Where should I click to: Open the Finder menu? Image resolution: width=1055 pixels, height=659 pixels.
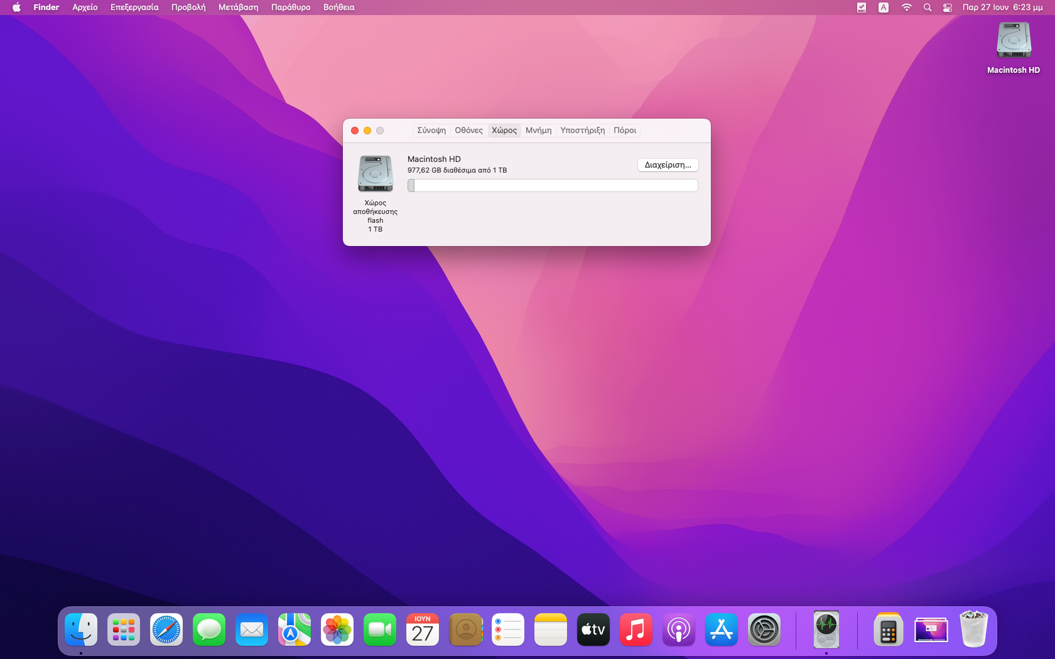pyautogui.click(x=46, y=8)
